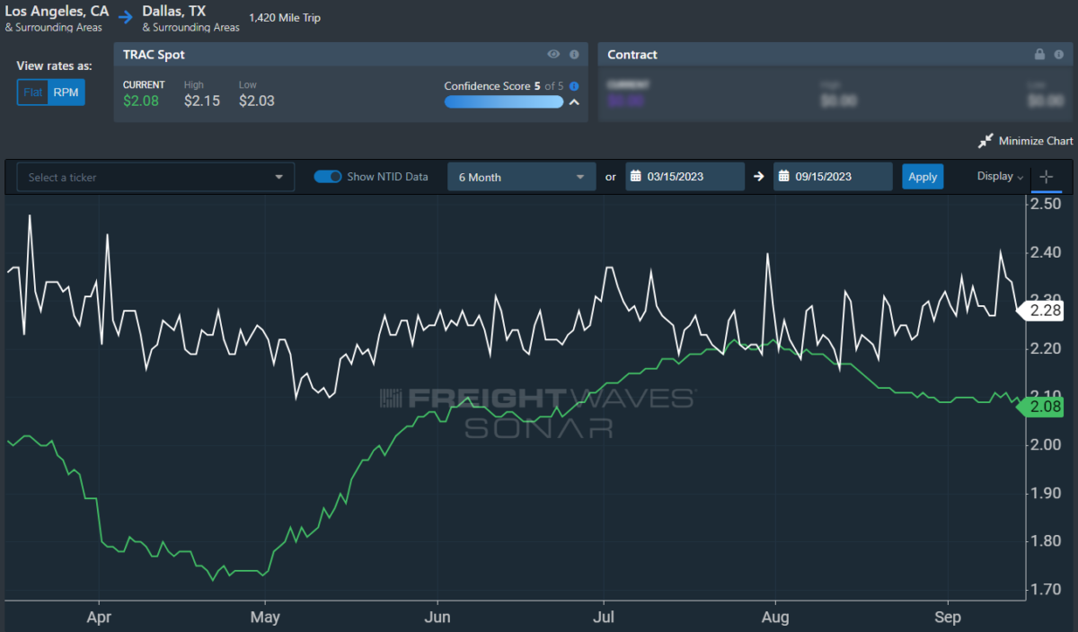Screen dimensions: 1078x632
Task: Click the current $2.08 spot rate
Action: tap(141, 101)
